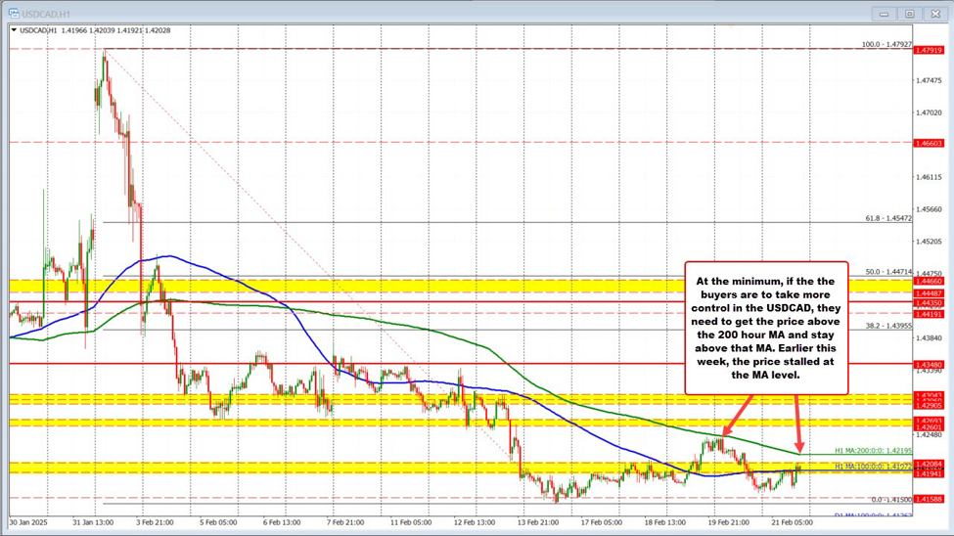
Task: Click the red price tag 1.47919
Action: pyautogui.click(x=930, y=50)
